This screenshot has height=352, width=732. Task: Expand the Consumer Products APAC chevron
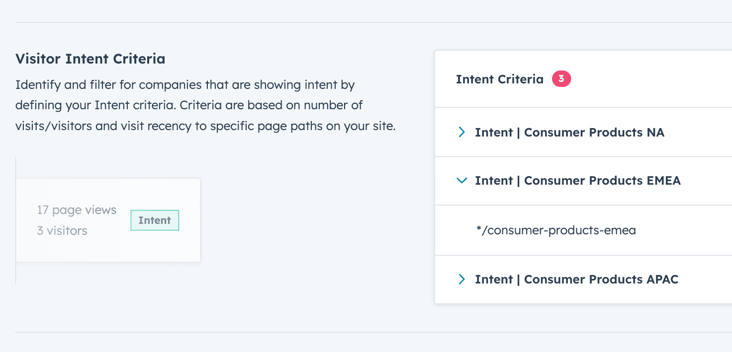[x=462, y=279]
